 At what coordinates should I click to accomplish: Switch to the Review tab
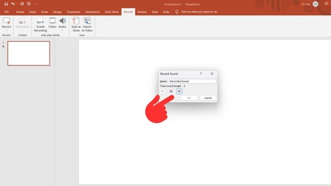pos(142,12)
